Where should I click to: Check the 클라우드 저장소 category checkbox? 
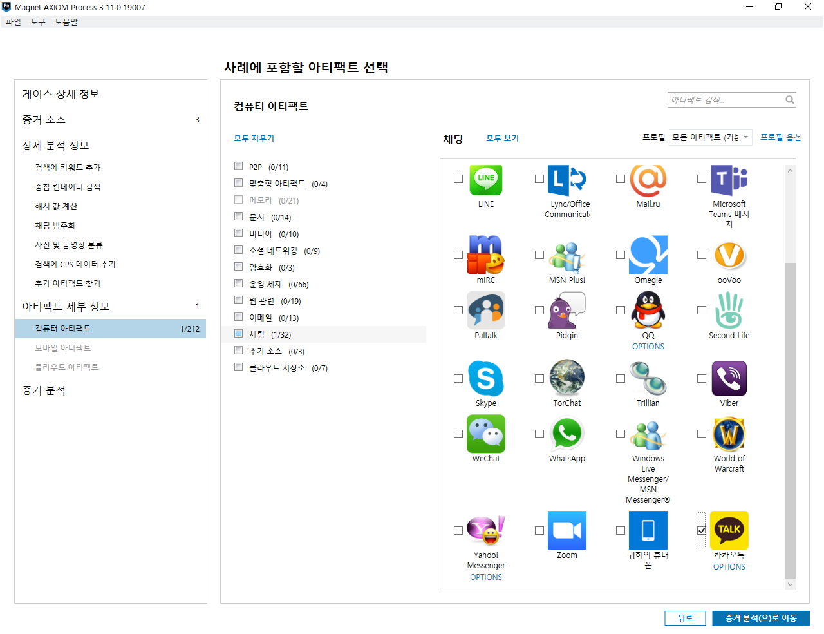(x=239, y=367)
